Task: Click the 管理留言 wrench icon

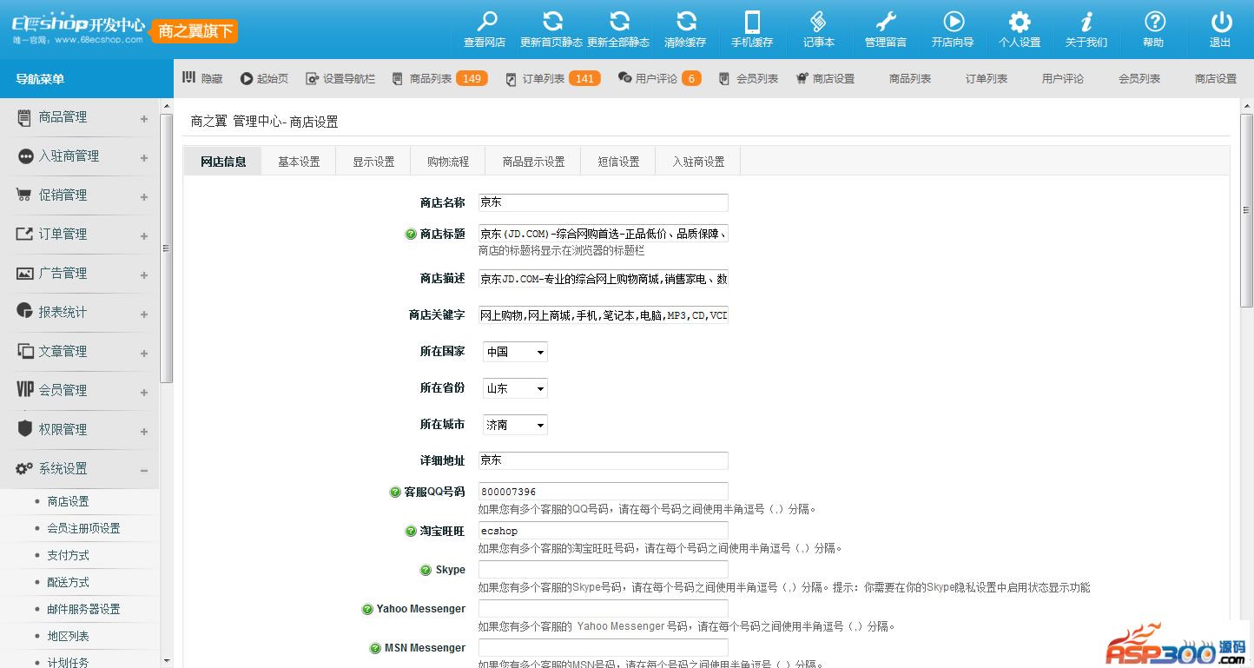Action: click(885, 22)
